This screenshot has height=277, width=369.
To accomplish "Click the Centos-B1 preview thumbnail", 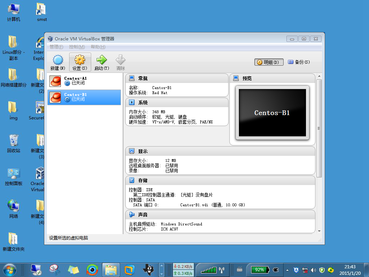I will (x=272, y=113).
